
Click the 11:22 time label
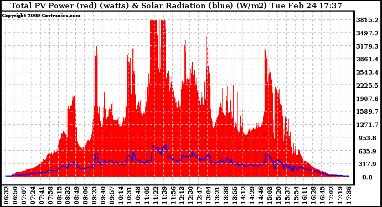[x=155, y=195]
